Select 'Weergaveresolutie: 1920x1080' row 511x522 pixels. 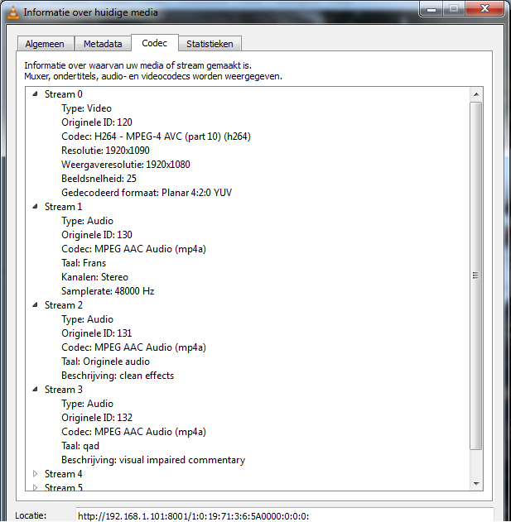pyautogui.click(x=126, y=165)
